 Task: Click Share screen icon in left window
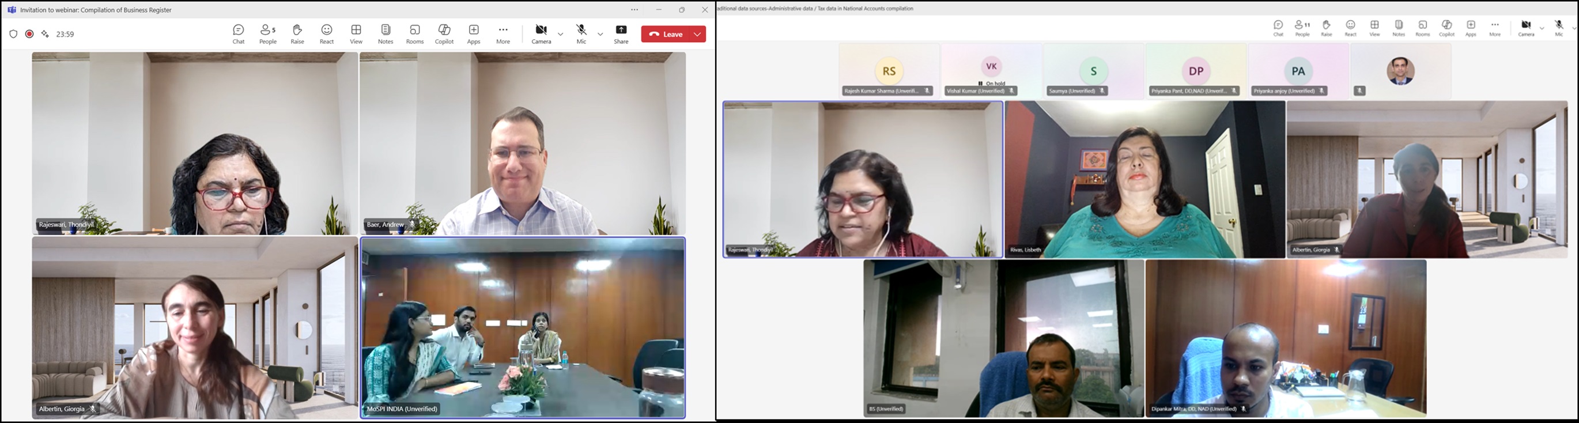click(x=621, y=34)
